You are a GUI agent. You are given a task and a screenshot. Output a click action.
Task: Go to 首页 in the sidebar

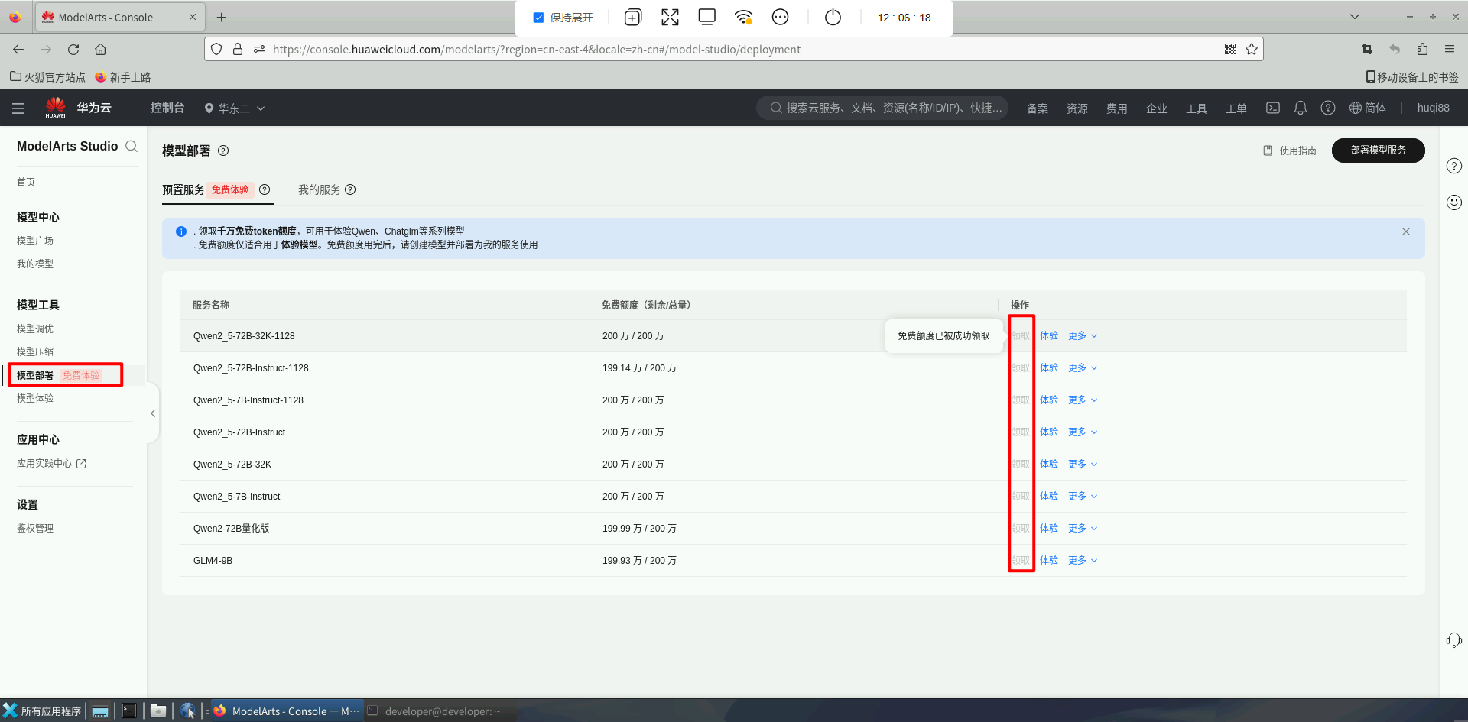[x=26, y=182]
